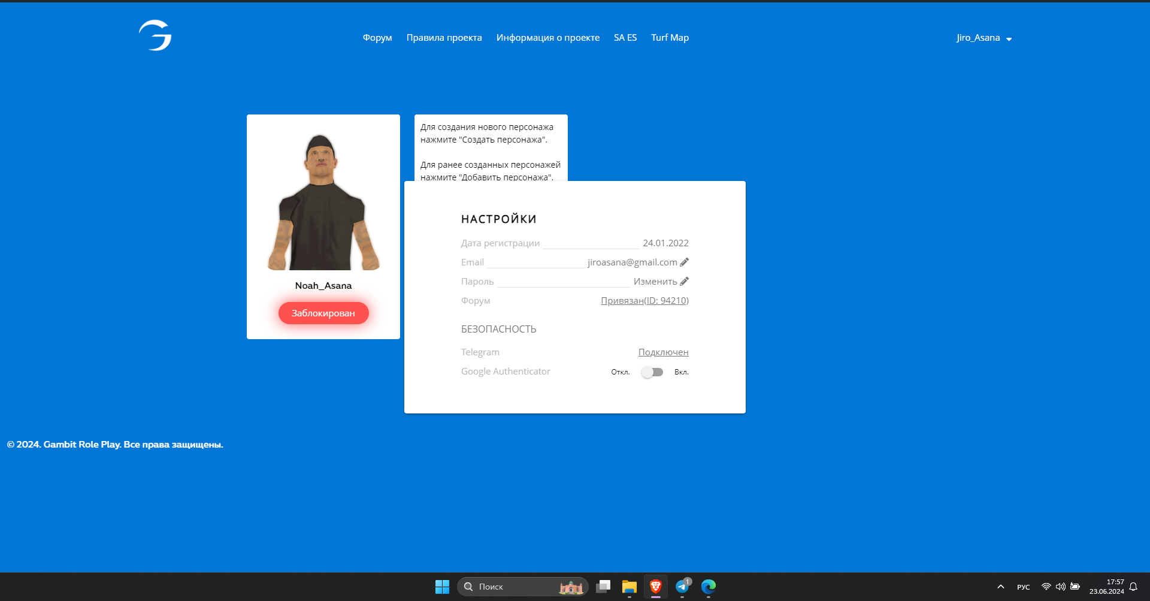The height and width of the screenshot is (601, 1150).
Task: Click the red Заблокирован button
Action: (323, 313)
